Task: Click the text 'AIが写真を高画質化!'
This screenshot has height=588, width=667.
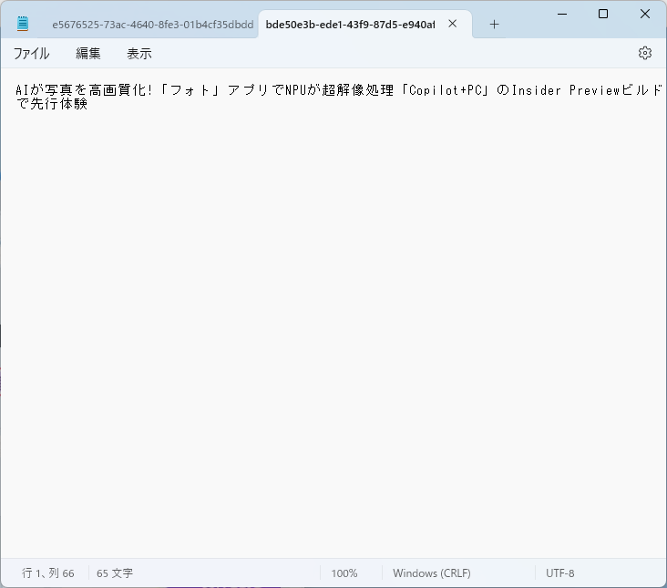Action: tap(84, 90)
